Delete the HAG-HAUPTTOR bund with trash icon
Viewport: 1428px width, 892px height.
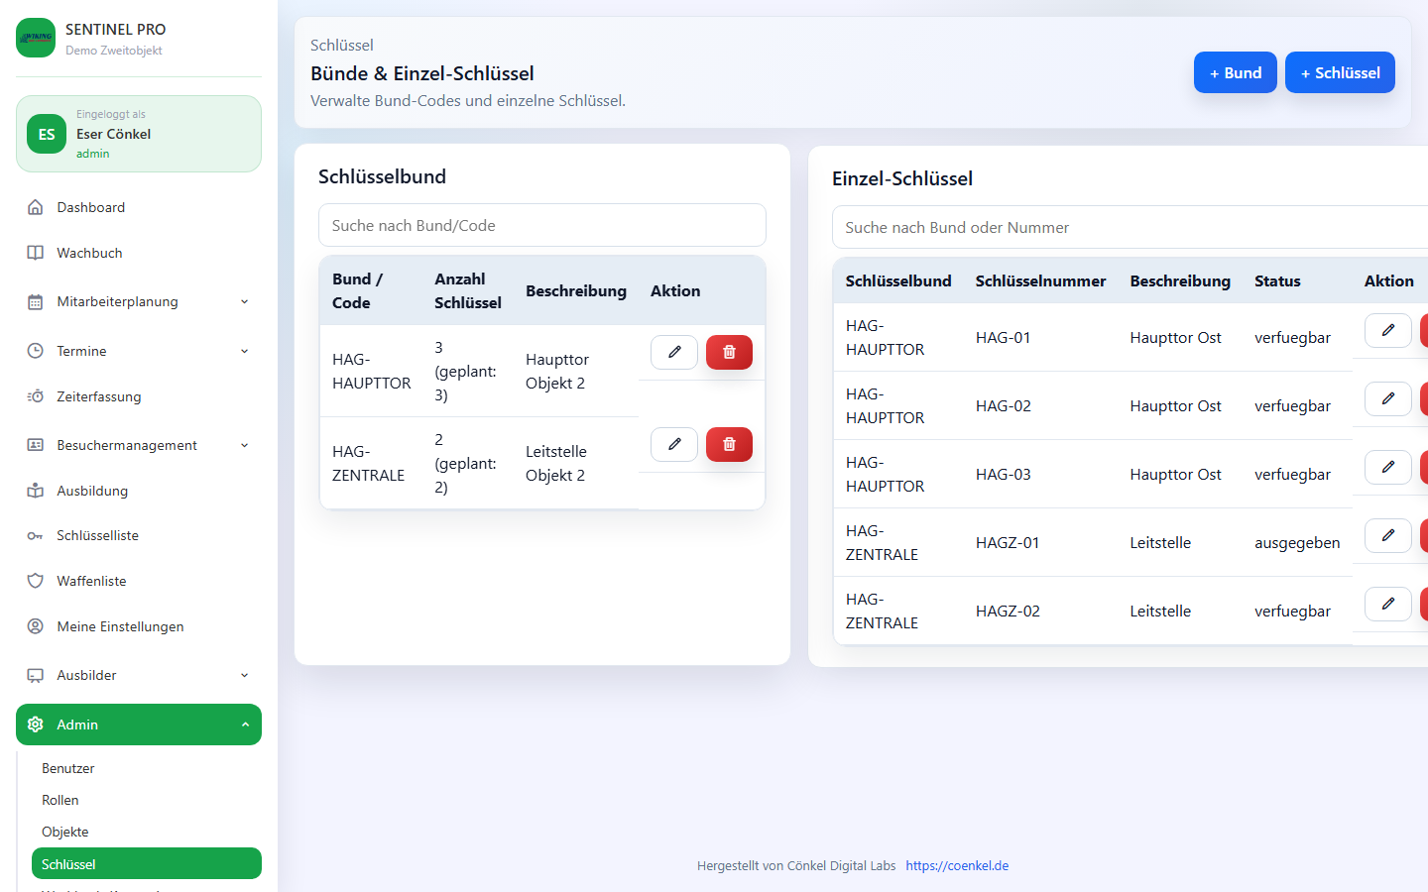coord(729,352)
